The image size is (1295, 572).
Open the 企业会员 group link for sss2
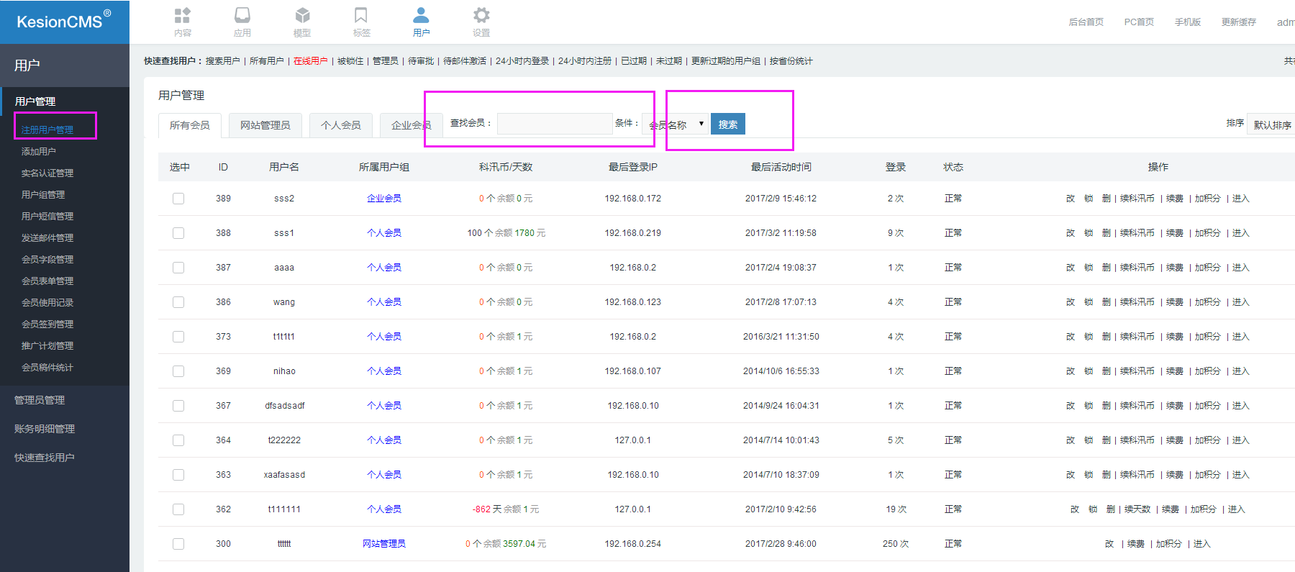click(x=384, y=199)
